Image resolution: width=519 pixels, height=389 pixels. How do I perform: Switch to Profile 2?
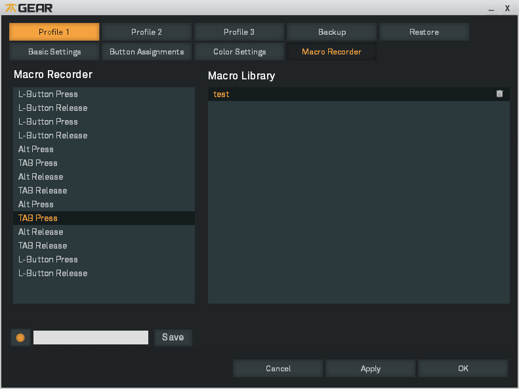[x=146, y=32]
